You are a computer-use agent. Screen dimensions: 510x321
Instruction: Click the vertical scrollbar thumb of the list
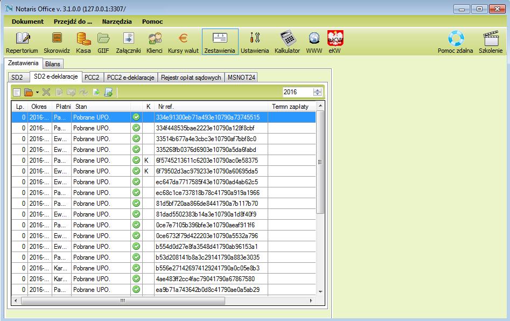pos(320,162)
